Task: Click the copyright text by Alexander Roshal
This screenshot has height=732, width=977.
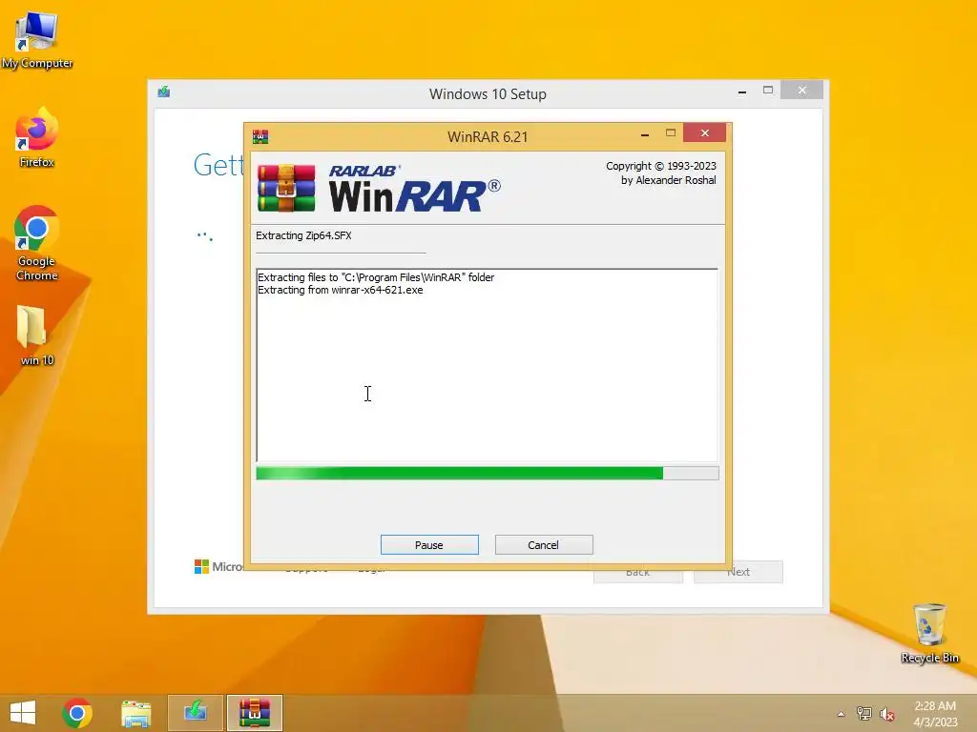Action: 661,173
